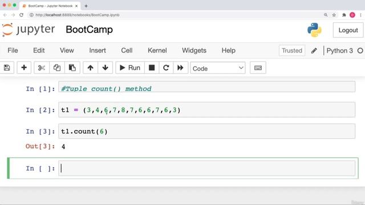Viewport: 365px width, 205px height.
Task: Open the Cell menu
Action: pyautogui.click(x=127, y=51)
